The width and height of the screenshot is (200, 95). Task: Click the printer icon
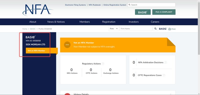tap(169, 29)
